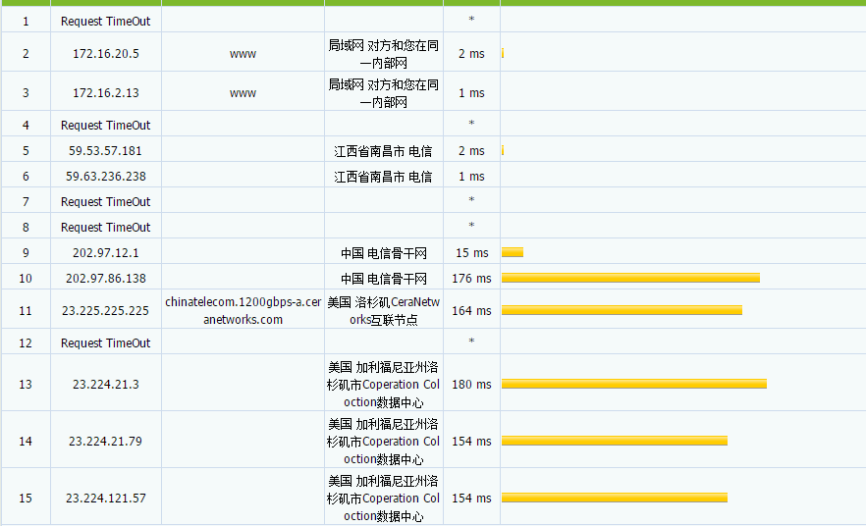Click asterisk latency in hop 1 row
The height and width of the screenshot is (526, 866).
[x=471, y=20]
